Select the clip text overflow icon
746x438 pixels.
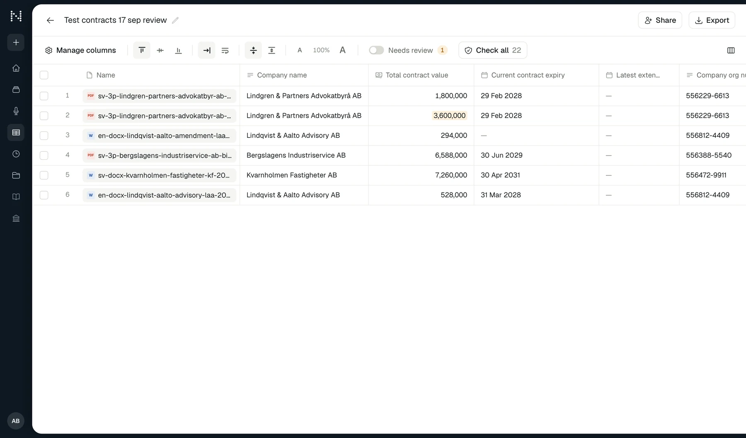pos(206,50)
